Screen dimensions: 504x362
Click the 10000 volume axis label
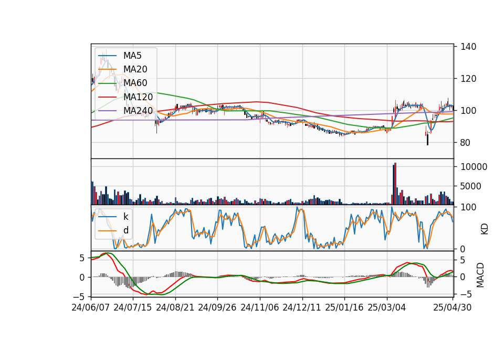pos(474,167)
